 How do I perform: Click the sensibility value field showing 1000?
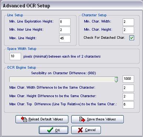coord(128,79)
